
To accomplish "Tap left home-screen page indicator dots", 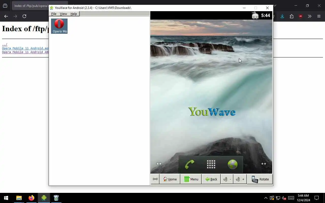I will (159, 164).
